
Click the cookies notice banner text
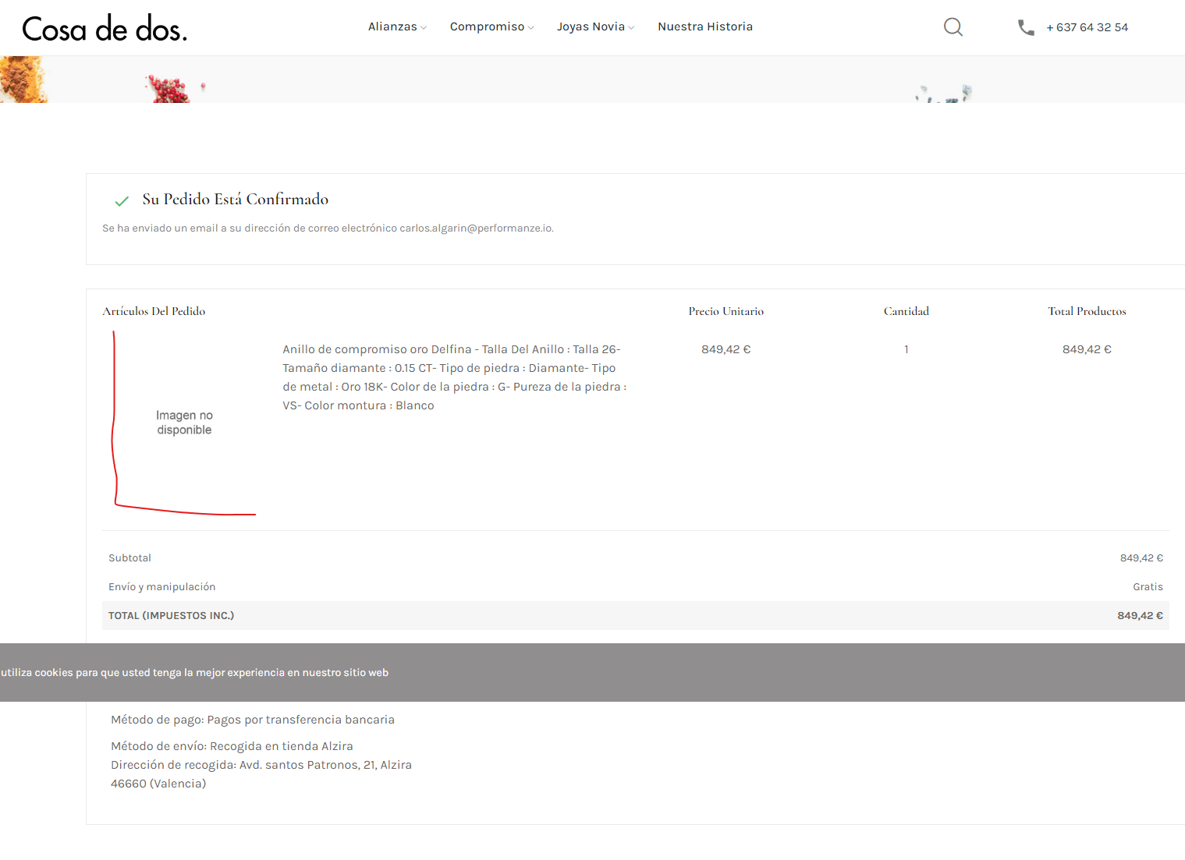[194, 673]
